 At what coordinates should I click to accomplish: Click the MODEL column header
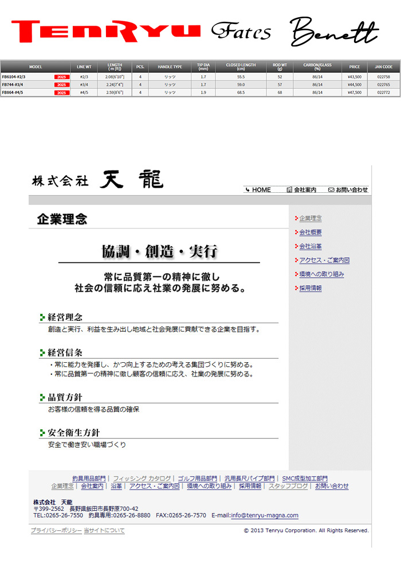(36, 67)
